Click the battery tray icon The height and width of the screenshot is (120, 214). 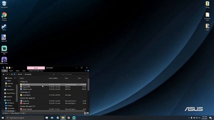pyautogui.click(x=194, y=118)
